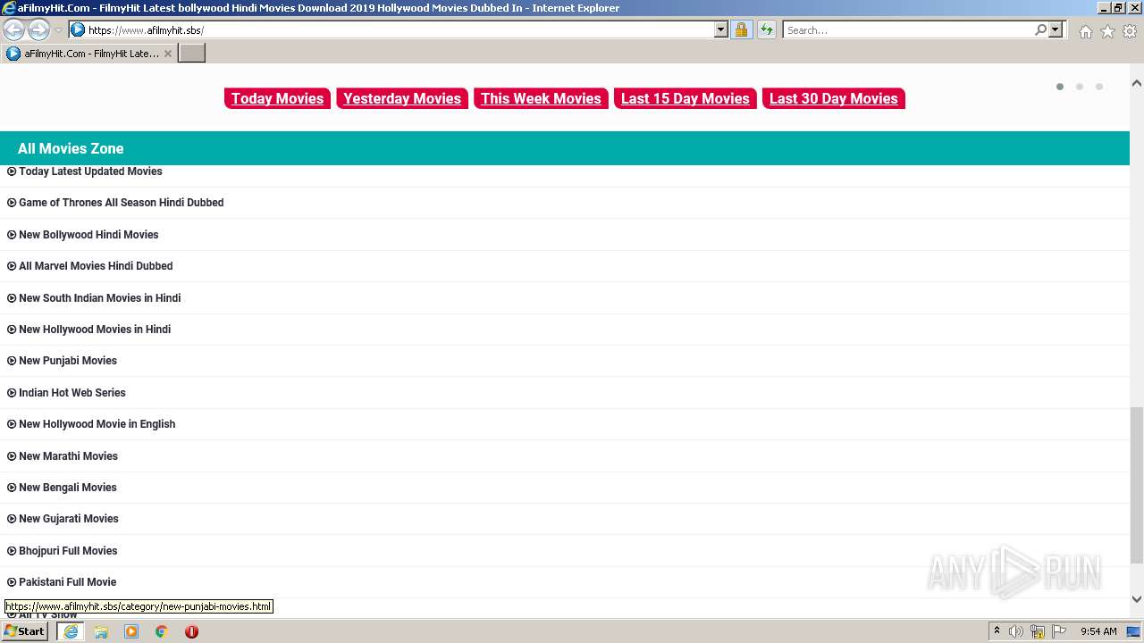View the security lock report icon

741,29
